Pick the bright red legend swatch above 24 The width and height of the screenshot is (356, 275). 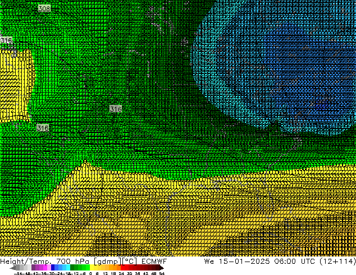click(x=123, y=268)
